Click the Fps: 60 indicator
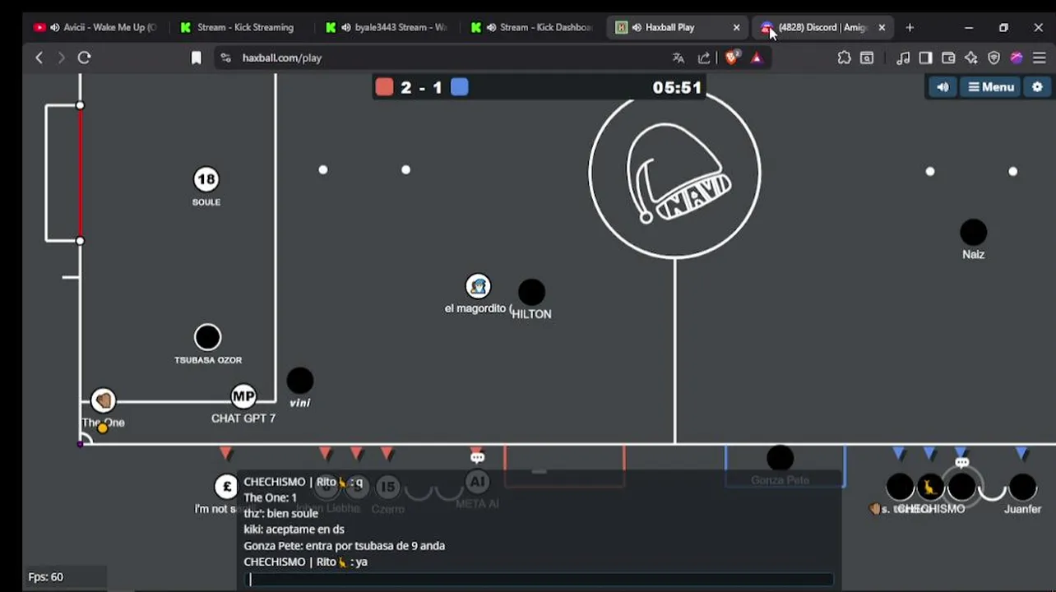This screenshot has height=592, width=1056. click(x=46, y=577)
